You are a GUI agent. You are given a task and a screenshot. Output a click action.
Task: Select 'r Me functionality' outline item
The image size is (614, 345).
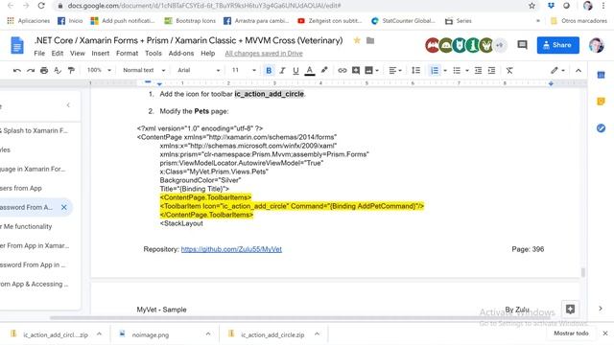26,226
